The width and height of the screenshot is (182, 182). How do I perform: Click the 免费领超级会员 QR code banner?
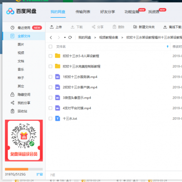[x=24, y=140]
